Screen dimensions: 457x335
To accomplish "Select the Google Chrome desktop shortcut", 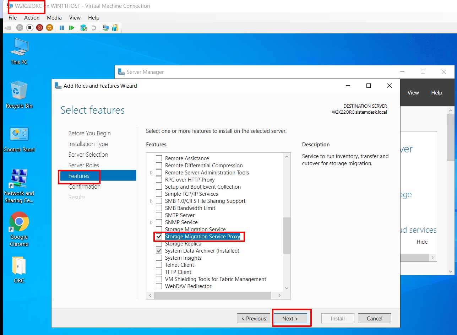I will click(x=19, y=229).
